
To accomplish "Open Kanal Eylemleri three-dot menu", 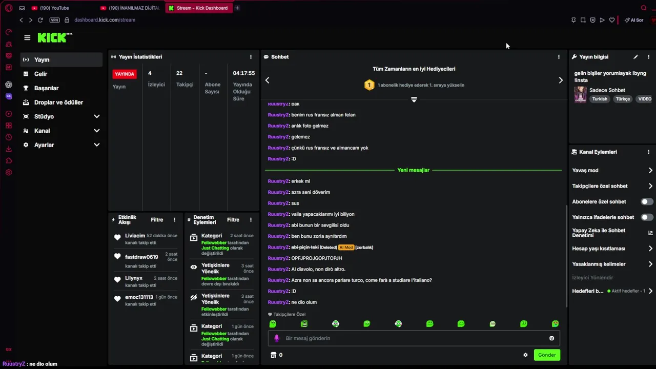I will point(648,152).
